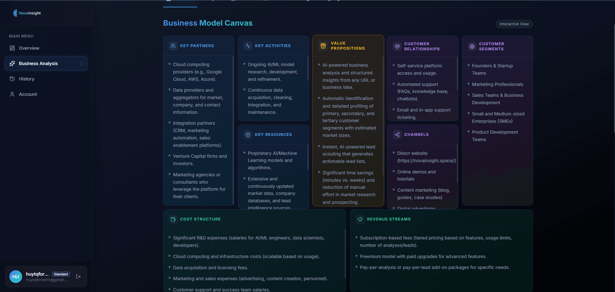Click the NovaInsight logo in the sidebar
This screenshot has width=615, height=292.
27,13
